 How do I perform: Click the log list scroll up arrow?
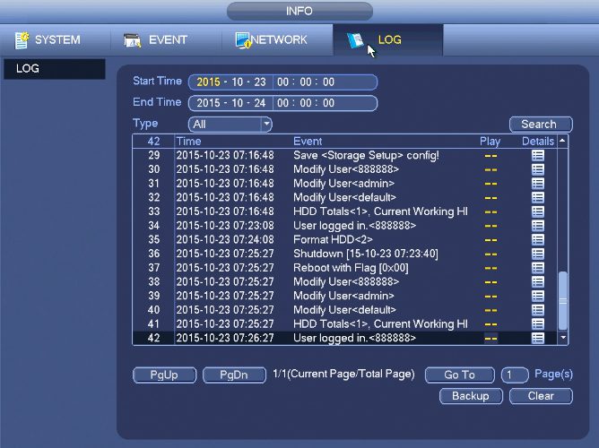coord(562,141)
